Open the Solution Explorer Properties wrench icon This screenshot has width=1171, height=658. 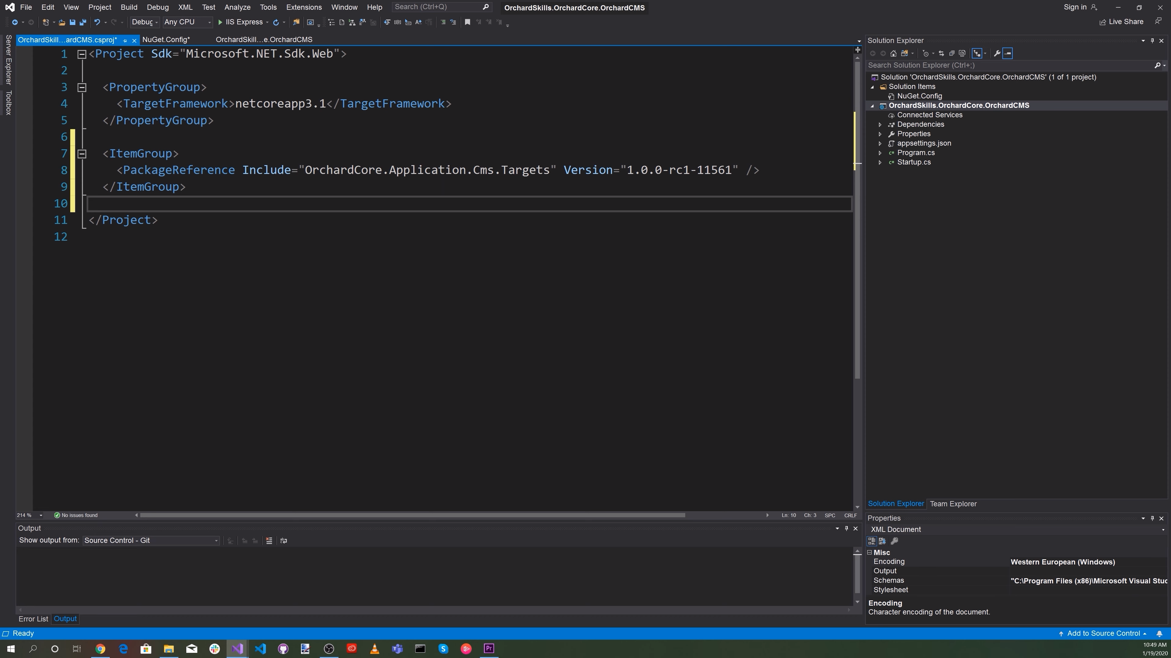tap(997, 54)
